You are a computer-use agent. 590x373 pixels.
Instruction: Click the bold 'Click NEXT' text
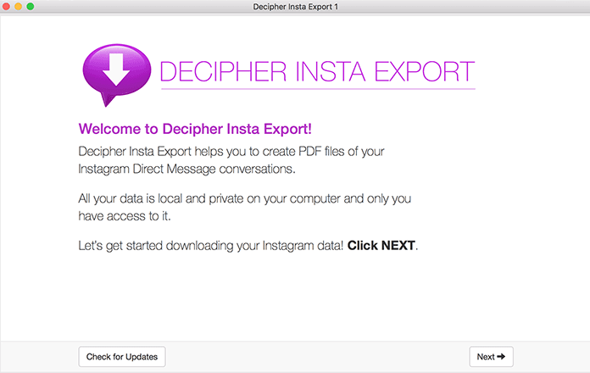pyautogui.click(x=381, y=245)
